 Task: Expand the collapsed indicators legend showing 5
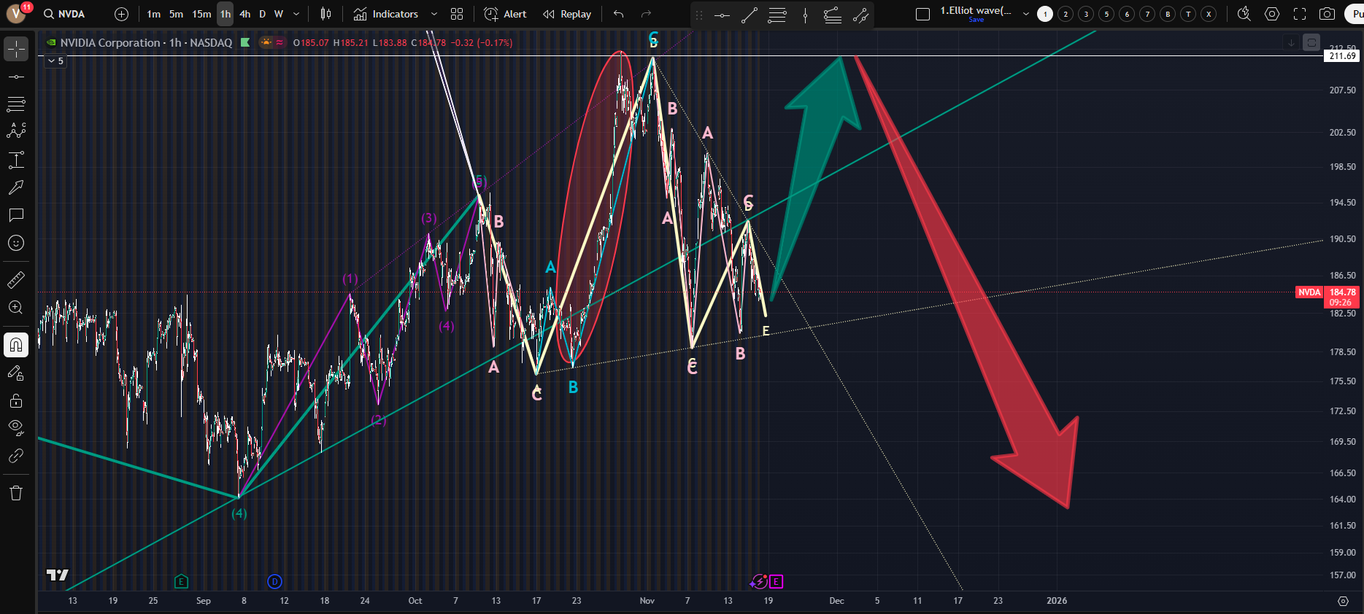point(55,61)
